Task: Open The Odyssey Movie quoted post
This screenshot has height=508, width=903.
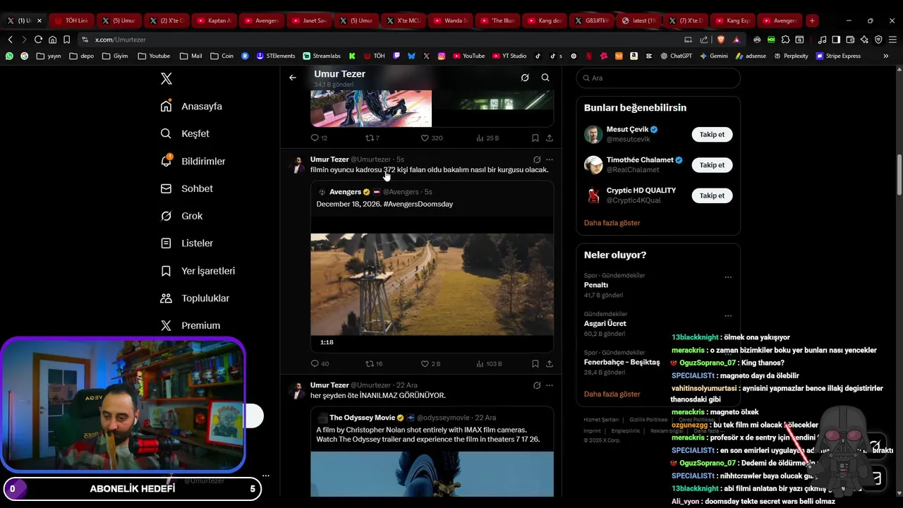Action: (432, 452)
